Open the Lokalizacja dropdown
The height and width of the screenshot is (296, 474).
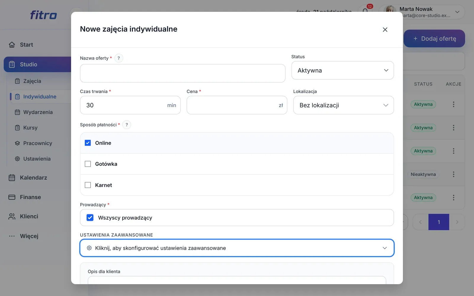343,105
